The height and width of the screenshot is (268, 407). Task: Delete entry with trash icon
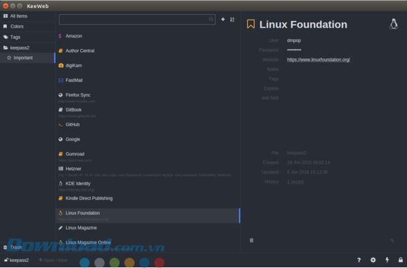pyautogui.click(x=251, y=240)
